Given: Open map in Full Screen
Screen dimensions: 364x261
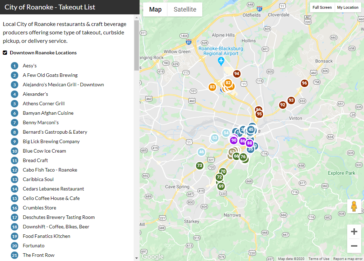Looking at the screenshot, I should (x=322, y=7).
